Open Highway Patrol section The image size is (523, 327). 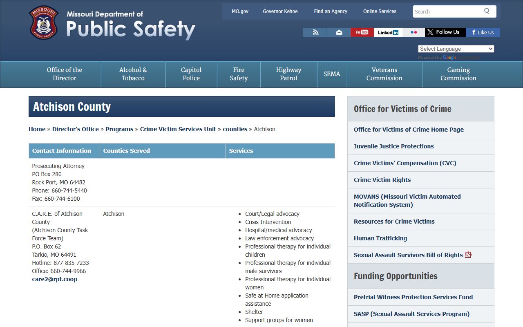288,74
